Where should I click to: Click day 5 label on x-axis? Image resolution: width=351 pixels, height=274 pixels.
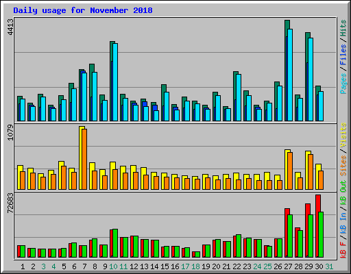(x=64, y=266)
